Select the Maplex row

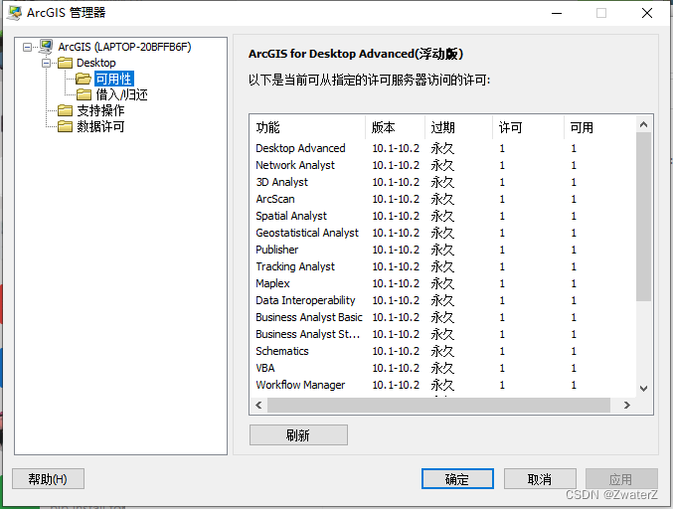pyautogui.click(x=442, y=283)
